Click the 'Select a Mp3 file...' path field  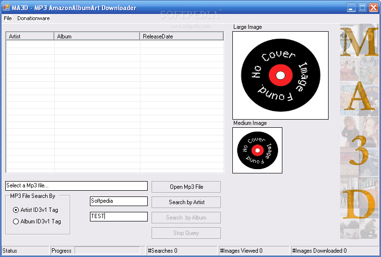(x=76, y=185)
